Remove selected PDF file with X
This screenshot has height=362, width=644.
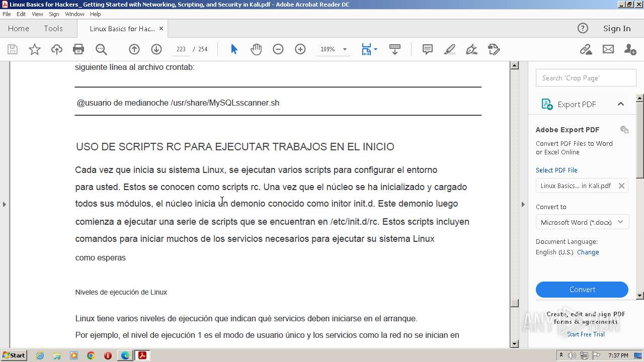(621, 186)
